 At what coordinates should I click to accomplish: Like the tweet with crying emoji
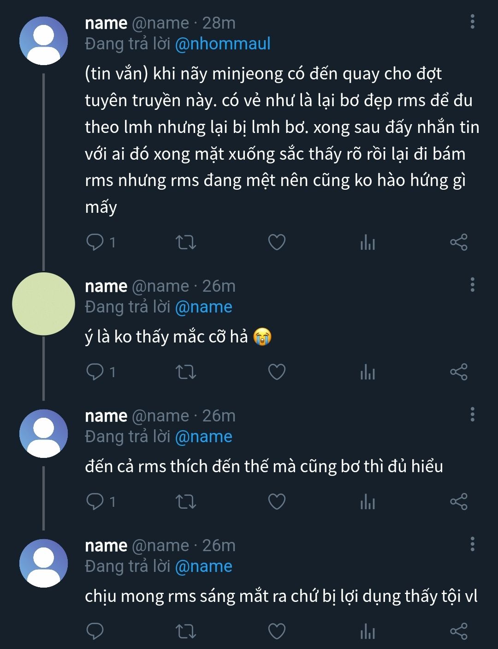tap(277, 372)
